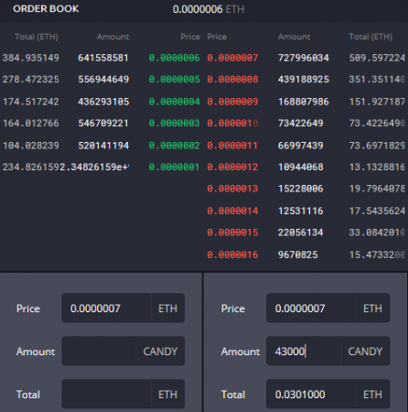The image size is (408, 412).
Task: Click ask total 509.597224
Action: coord(377,58)
